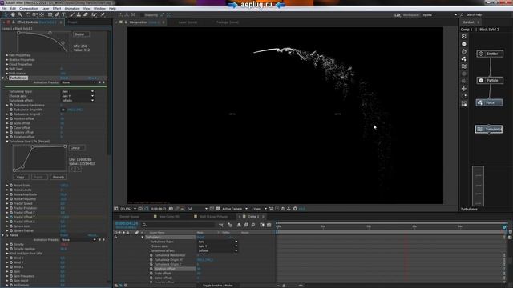Click the timeline current timecode display
Screen dimensions: 513x288
click(x=127, y=224)
